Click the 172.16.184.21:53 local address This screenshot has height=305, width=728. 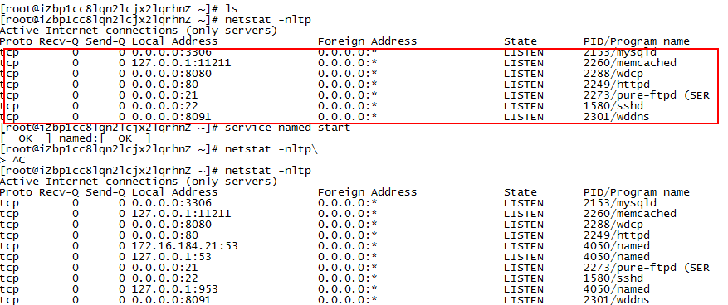(185, 246)
